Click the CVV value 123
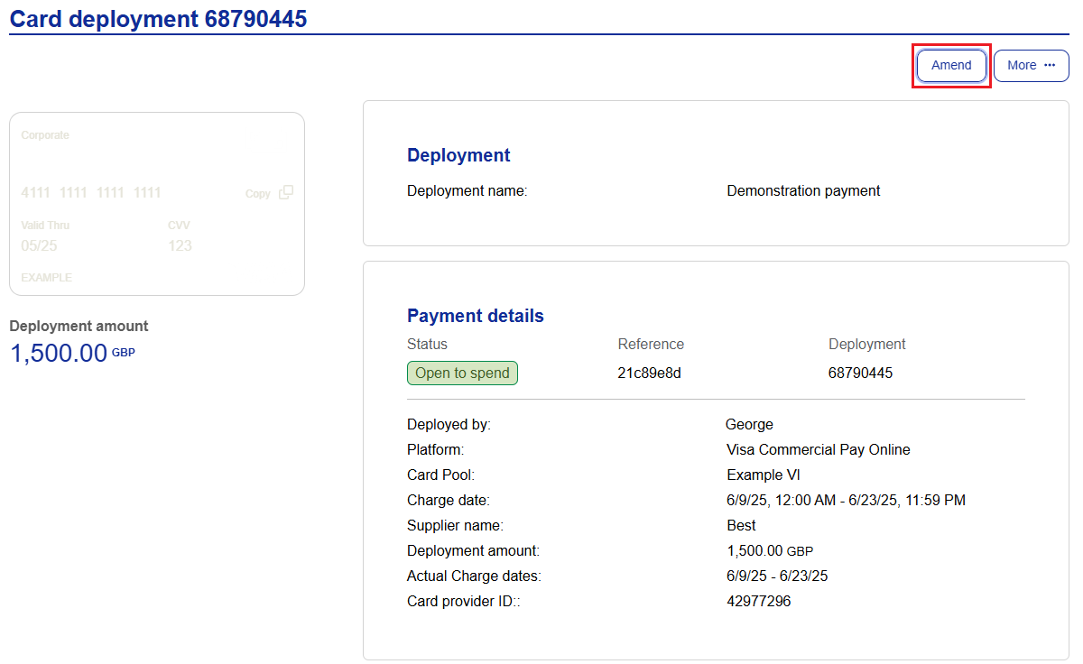Image resolution: width=1083 pixels, height=664 pixels. click(180, 245)
